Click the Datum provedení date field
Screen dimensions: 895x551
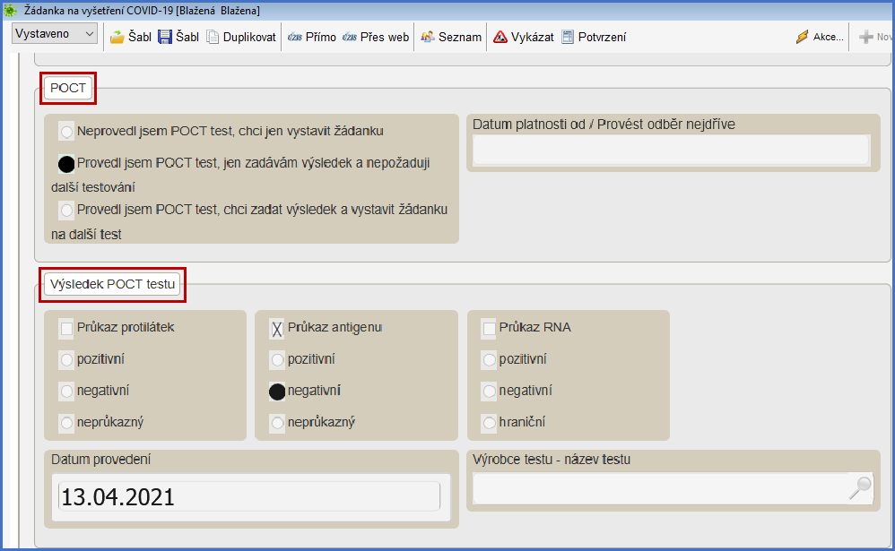(248, 496)
